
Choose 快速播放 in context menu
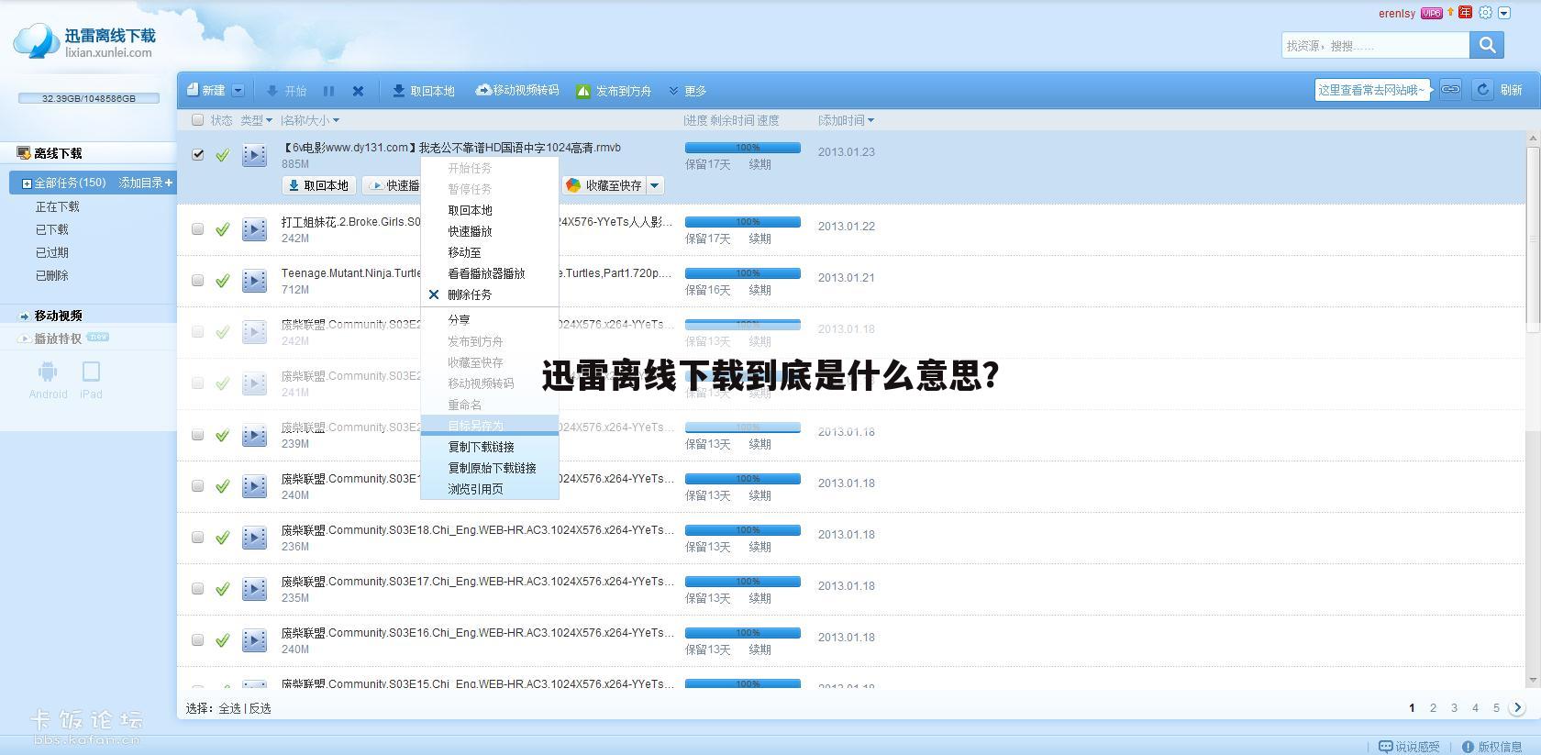pos(470,231)
